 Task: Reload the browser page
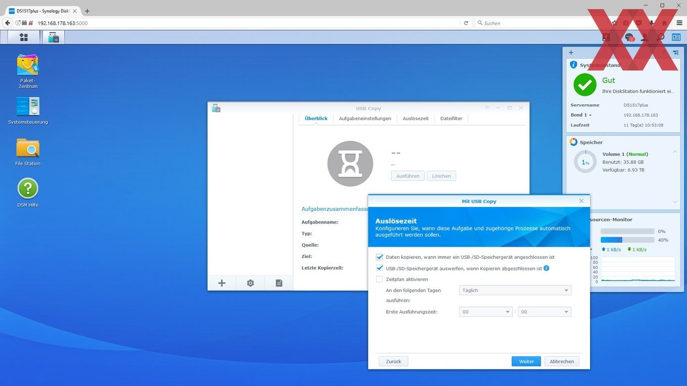click(x=466, y=23)
